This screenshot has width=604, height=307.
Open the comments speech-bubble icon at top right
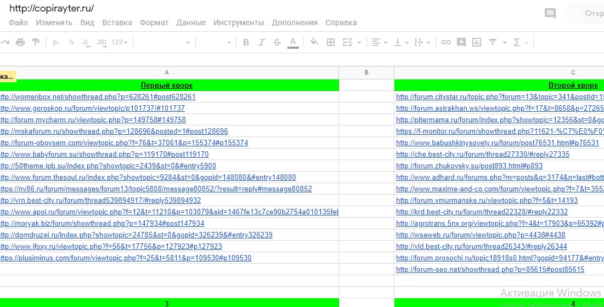click(550, 14)
